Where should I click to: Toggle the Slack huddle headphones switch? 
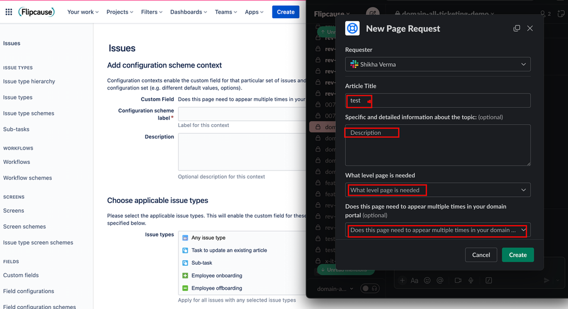pos(370,289)
